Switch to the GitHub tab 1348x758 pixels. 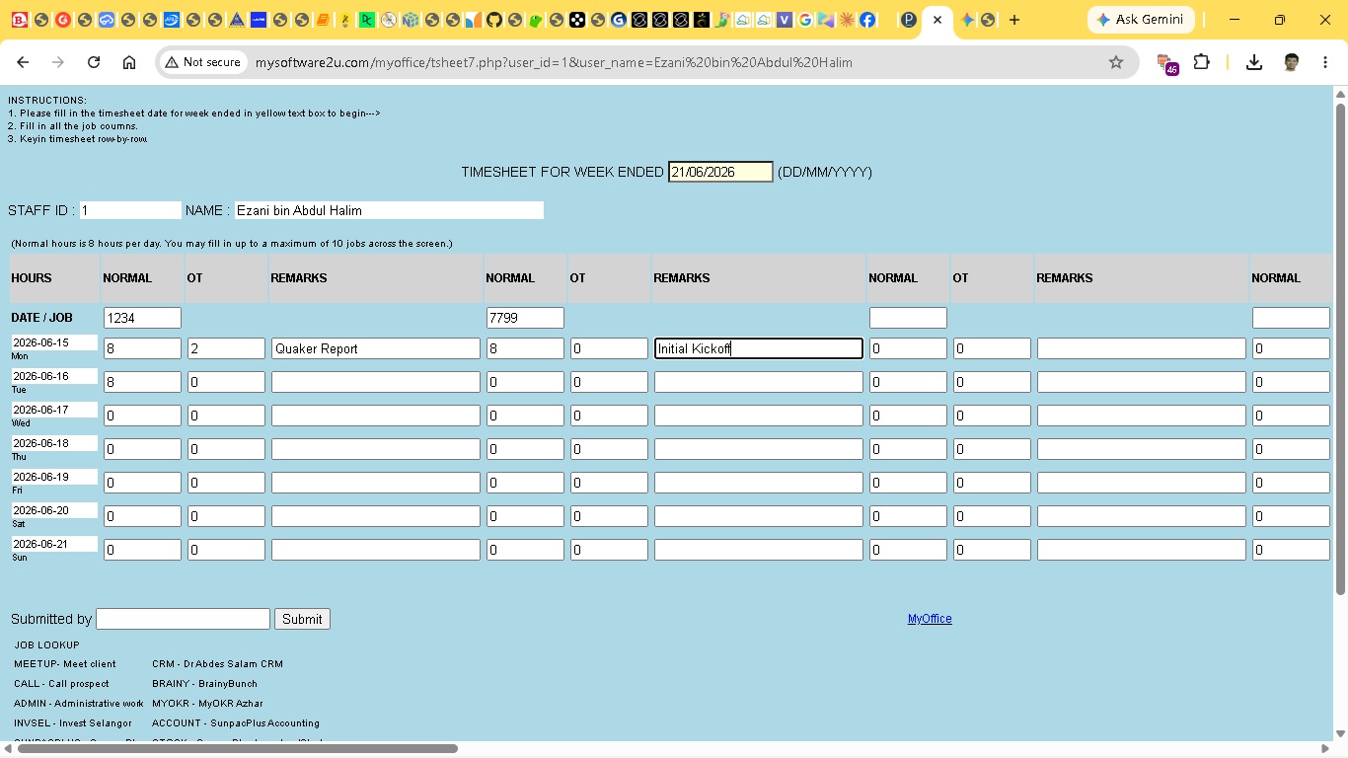pyautogui.click(x=494, y=20)
